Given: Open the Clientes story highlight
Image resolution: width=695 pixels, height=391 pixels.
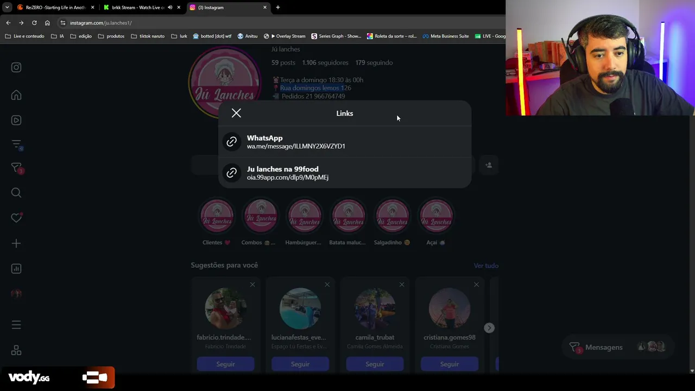Looking at the screenshot, I should point(217,223).
